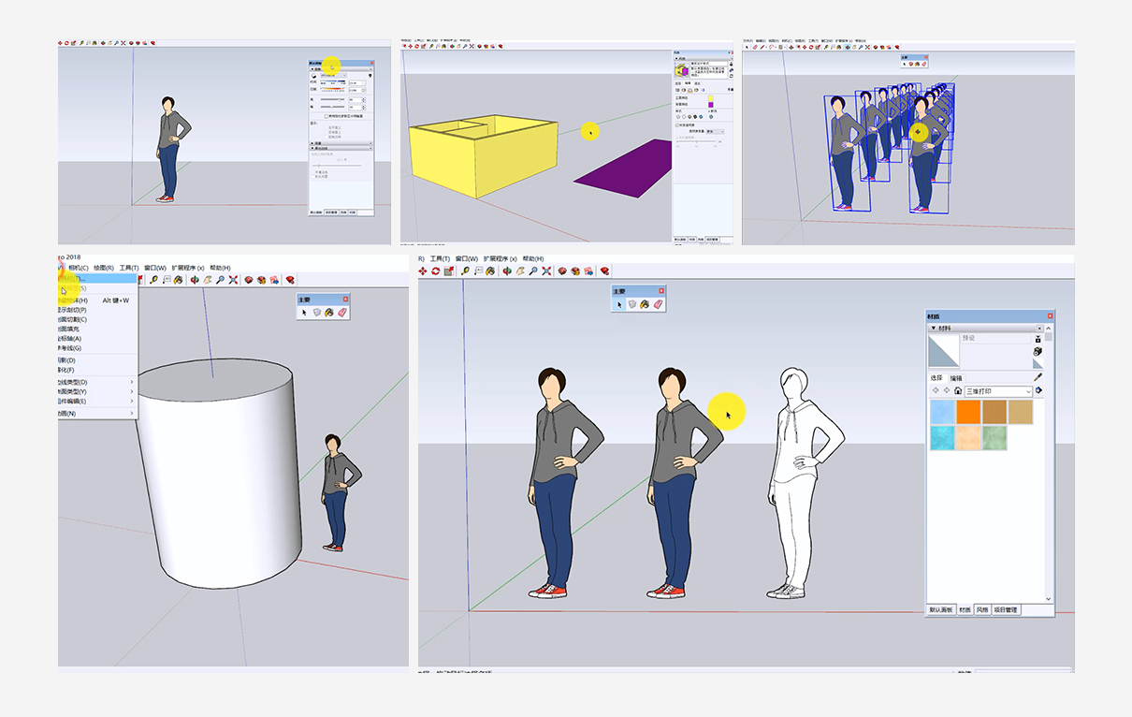
Task: Click the down arrow of the 材质 panel scrollbar
Action: coord(1049,599)
